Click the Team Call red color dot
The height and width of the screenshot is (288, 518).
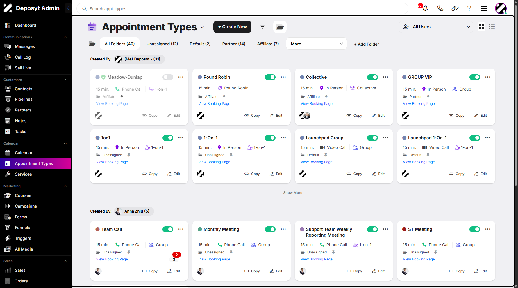[98, 229]
